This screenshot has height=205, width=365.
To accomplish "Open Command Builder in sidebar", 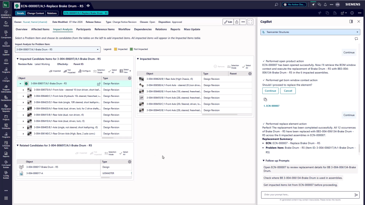I will 6,164.
